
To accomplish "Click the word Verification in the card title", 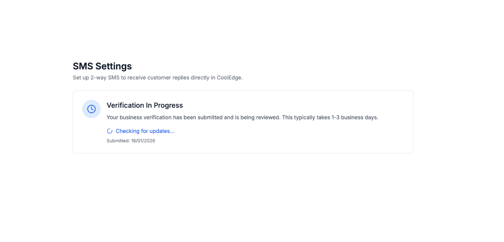I will pyautogui.click(x=125, y=105).
